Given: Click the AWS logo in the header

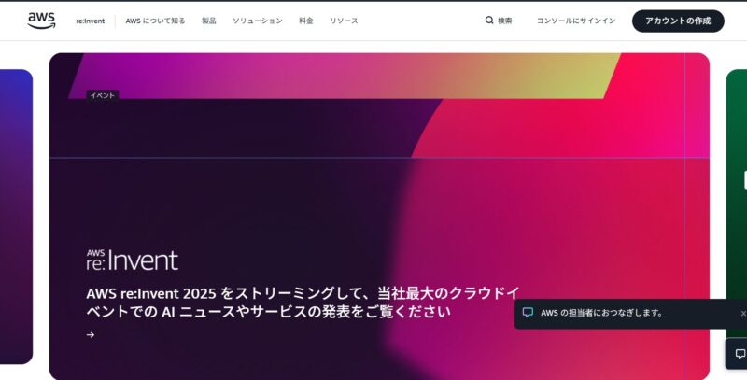Looking at the screenshot, I should pos(41,20).
